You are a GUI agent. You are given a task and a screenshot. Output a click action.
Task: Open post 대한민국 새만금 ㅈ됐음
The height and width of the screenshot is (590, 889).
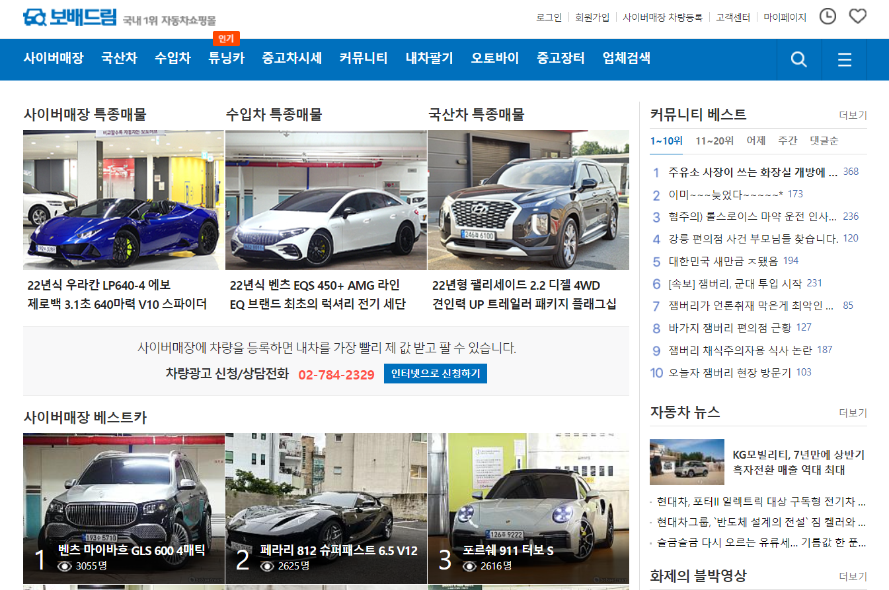pos(723,261)
